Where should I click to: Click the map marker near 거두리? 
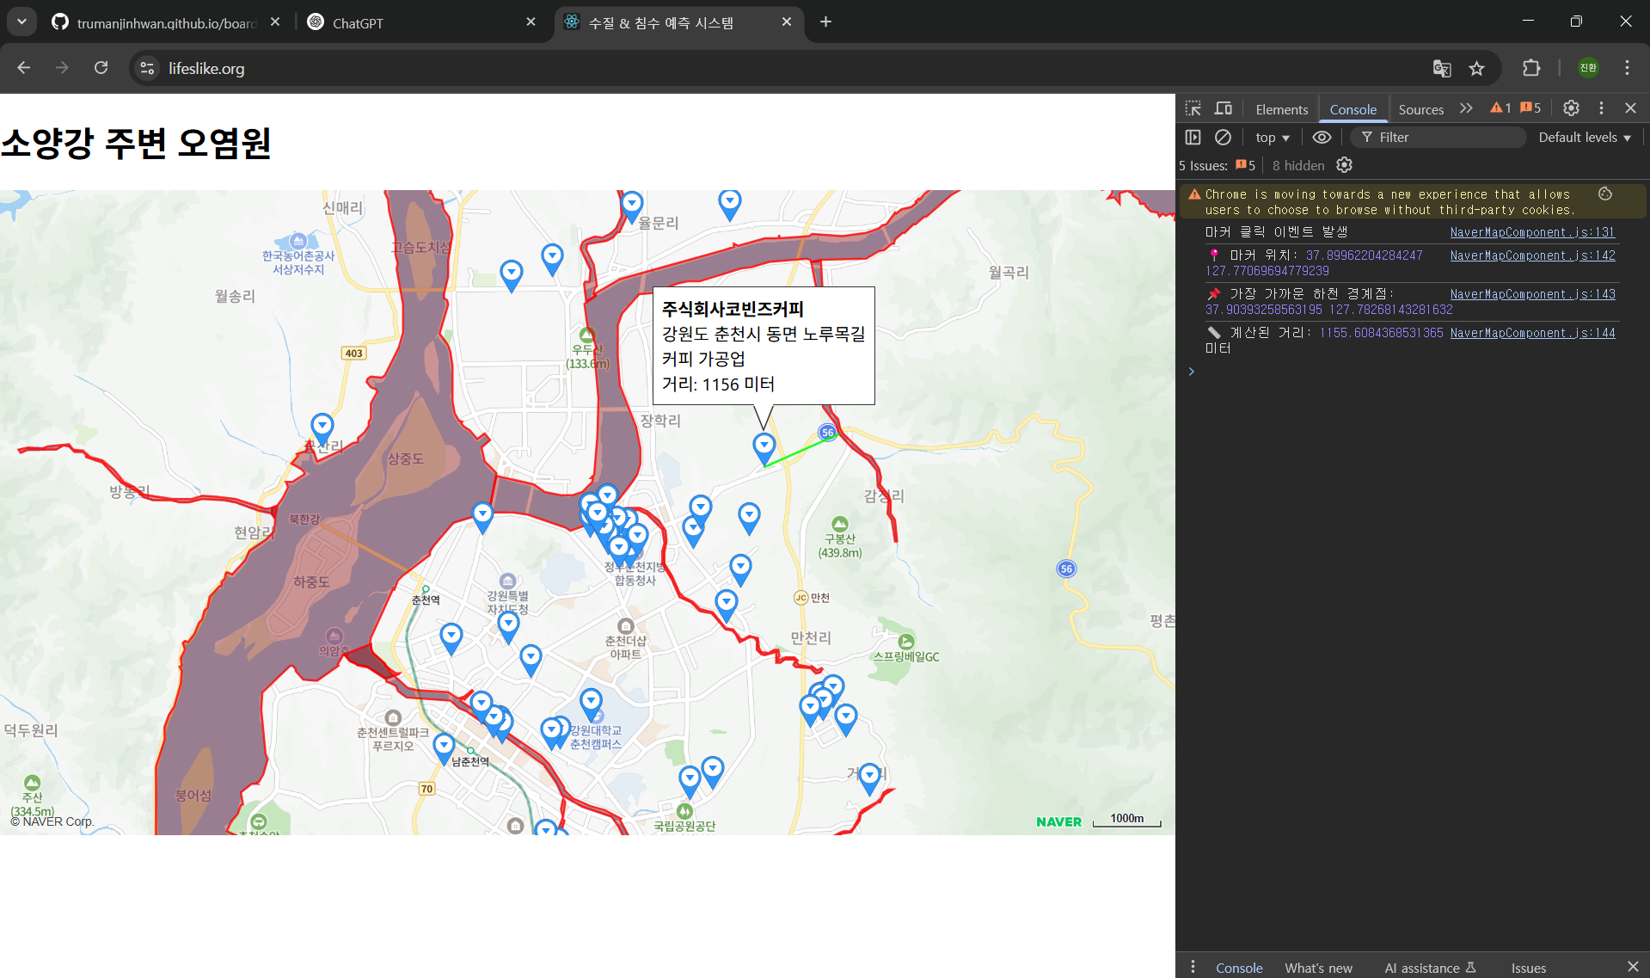pyautogui.click(x=870, y=778)
